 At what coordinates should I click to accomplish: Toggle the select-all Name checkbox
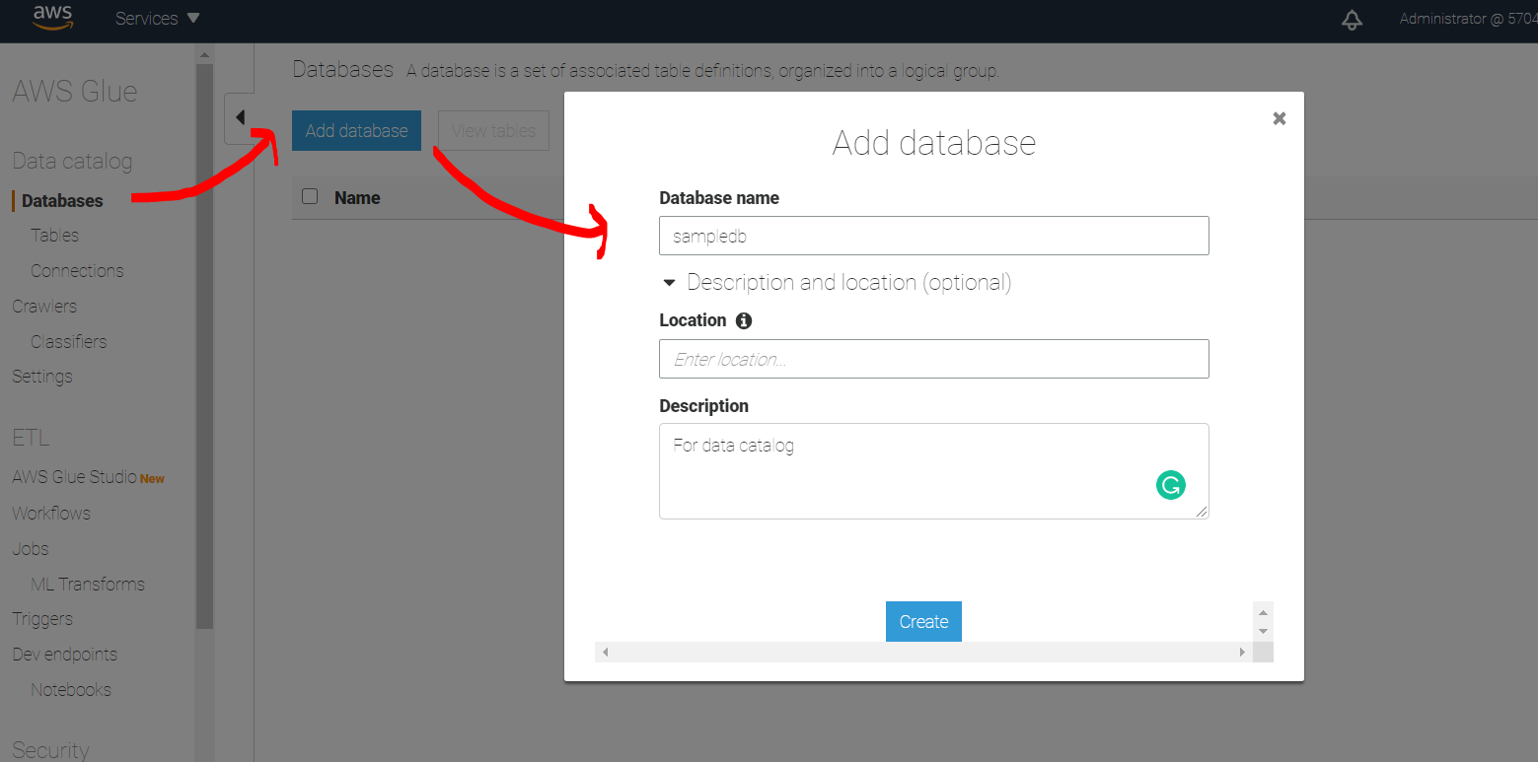click(x=310, y=197)
